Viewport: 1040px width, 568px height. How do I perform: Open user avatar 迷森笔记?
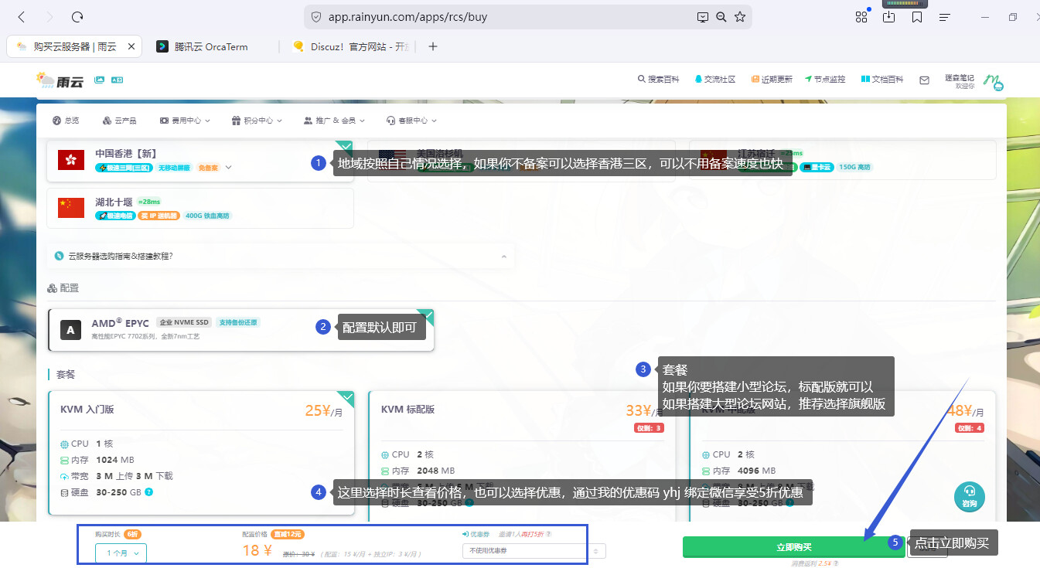point(993,81)
